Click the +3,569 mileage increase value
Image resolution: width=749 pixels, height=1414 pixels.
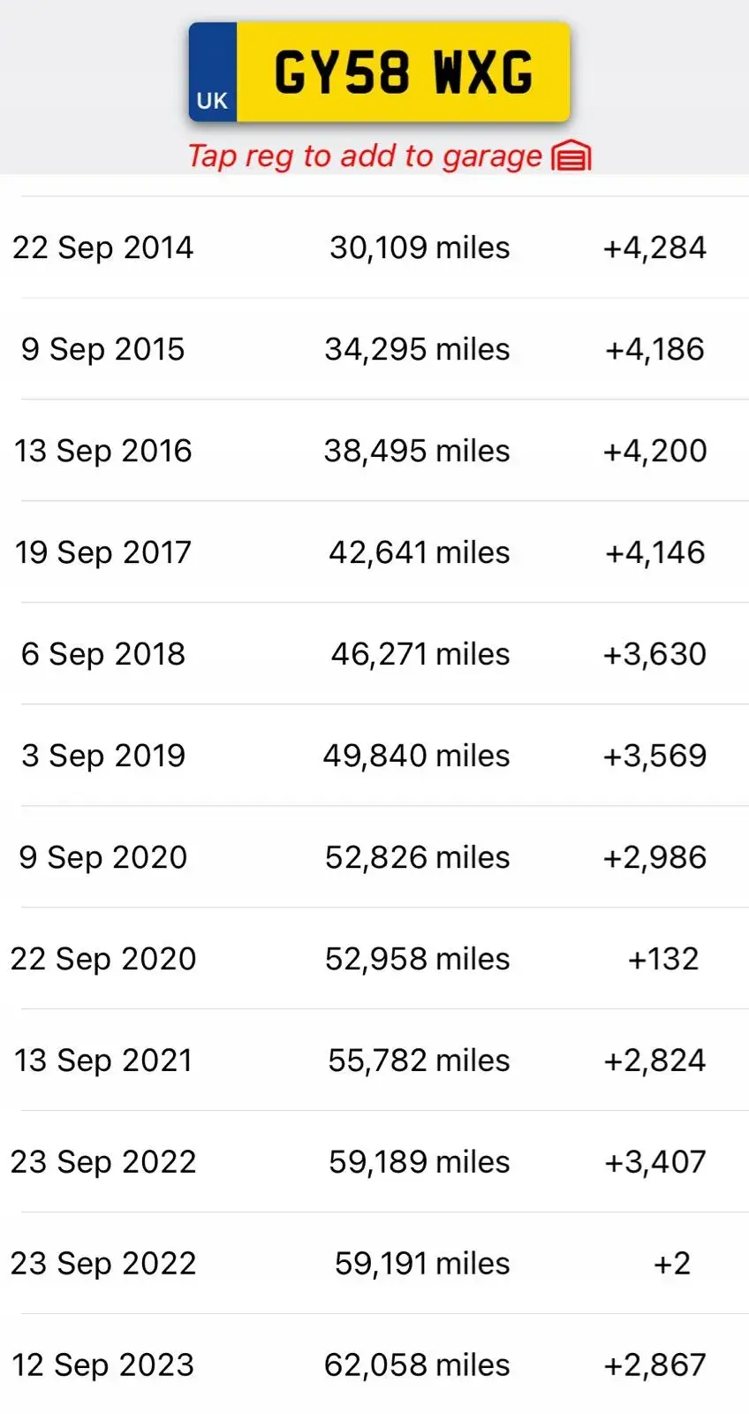654,756
